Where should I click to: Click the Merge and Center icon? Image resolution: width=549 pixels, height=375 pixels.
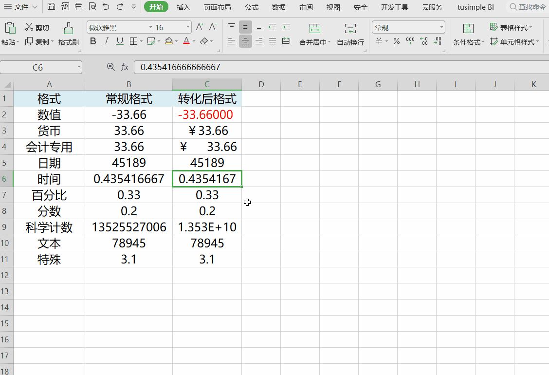[x=315, y=28]
